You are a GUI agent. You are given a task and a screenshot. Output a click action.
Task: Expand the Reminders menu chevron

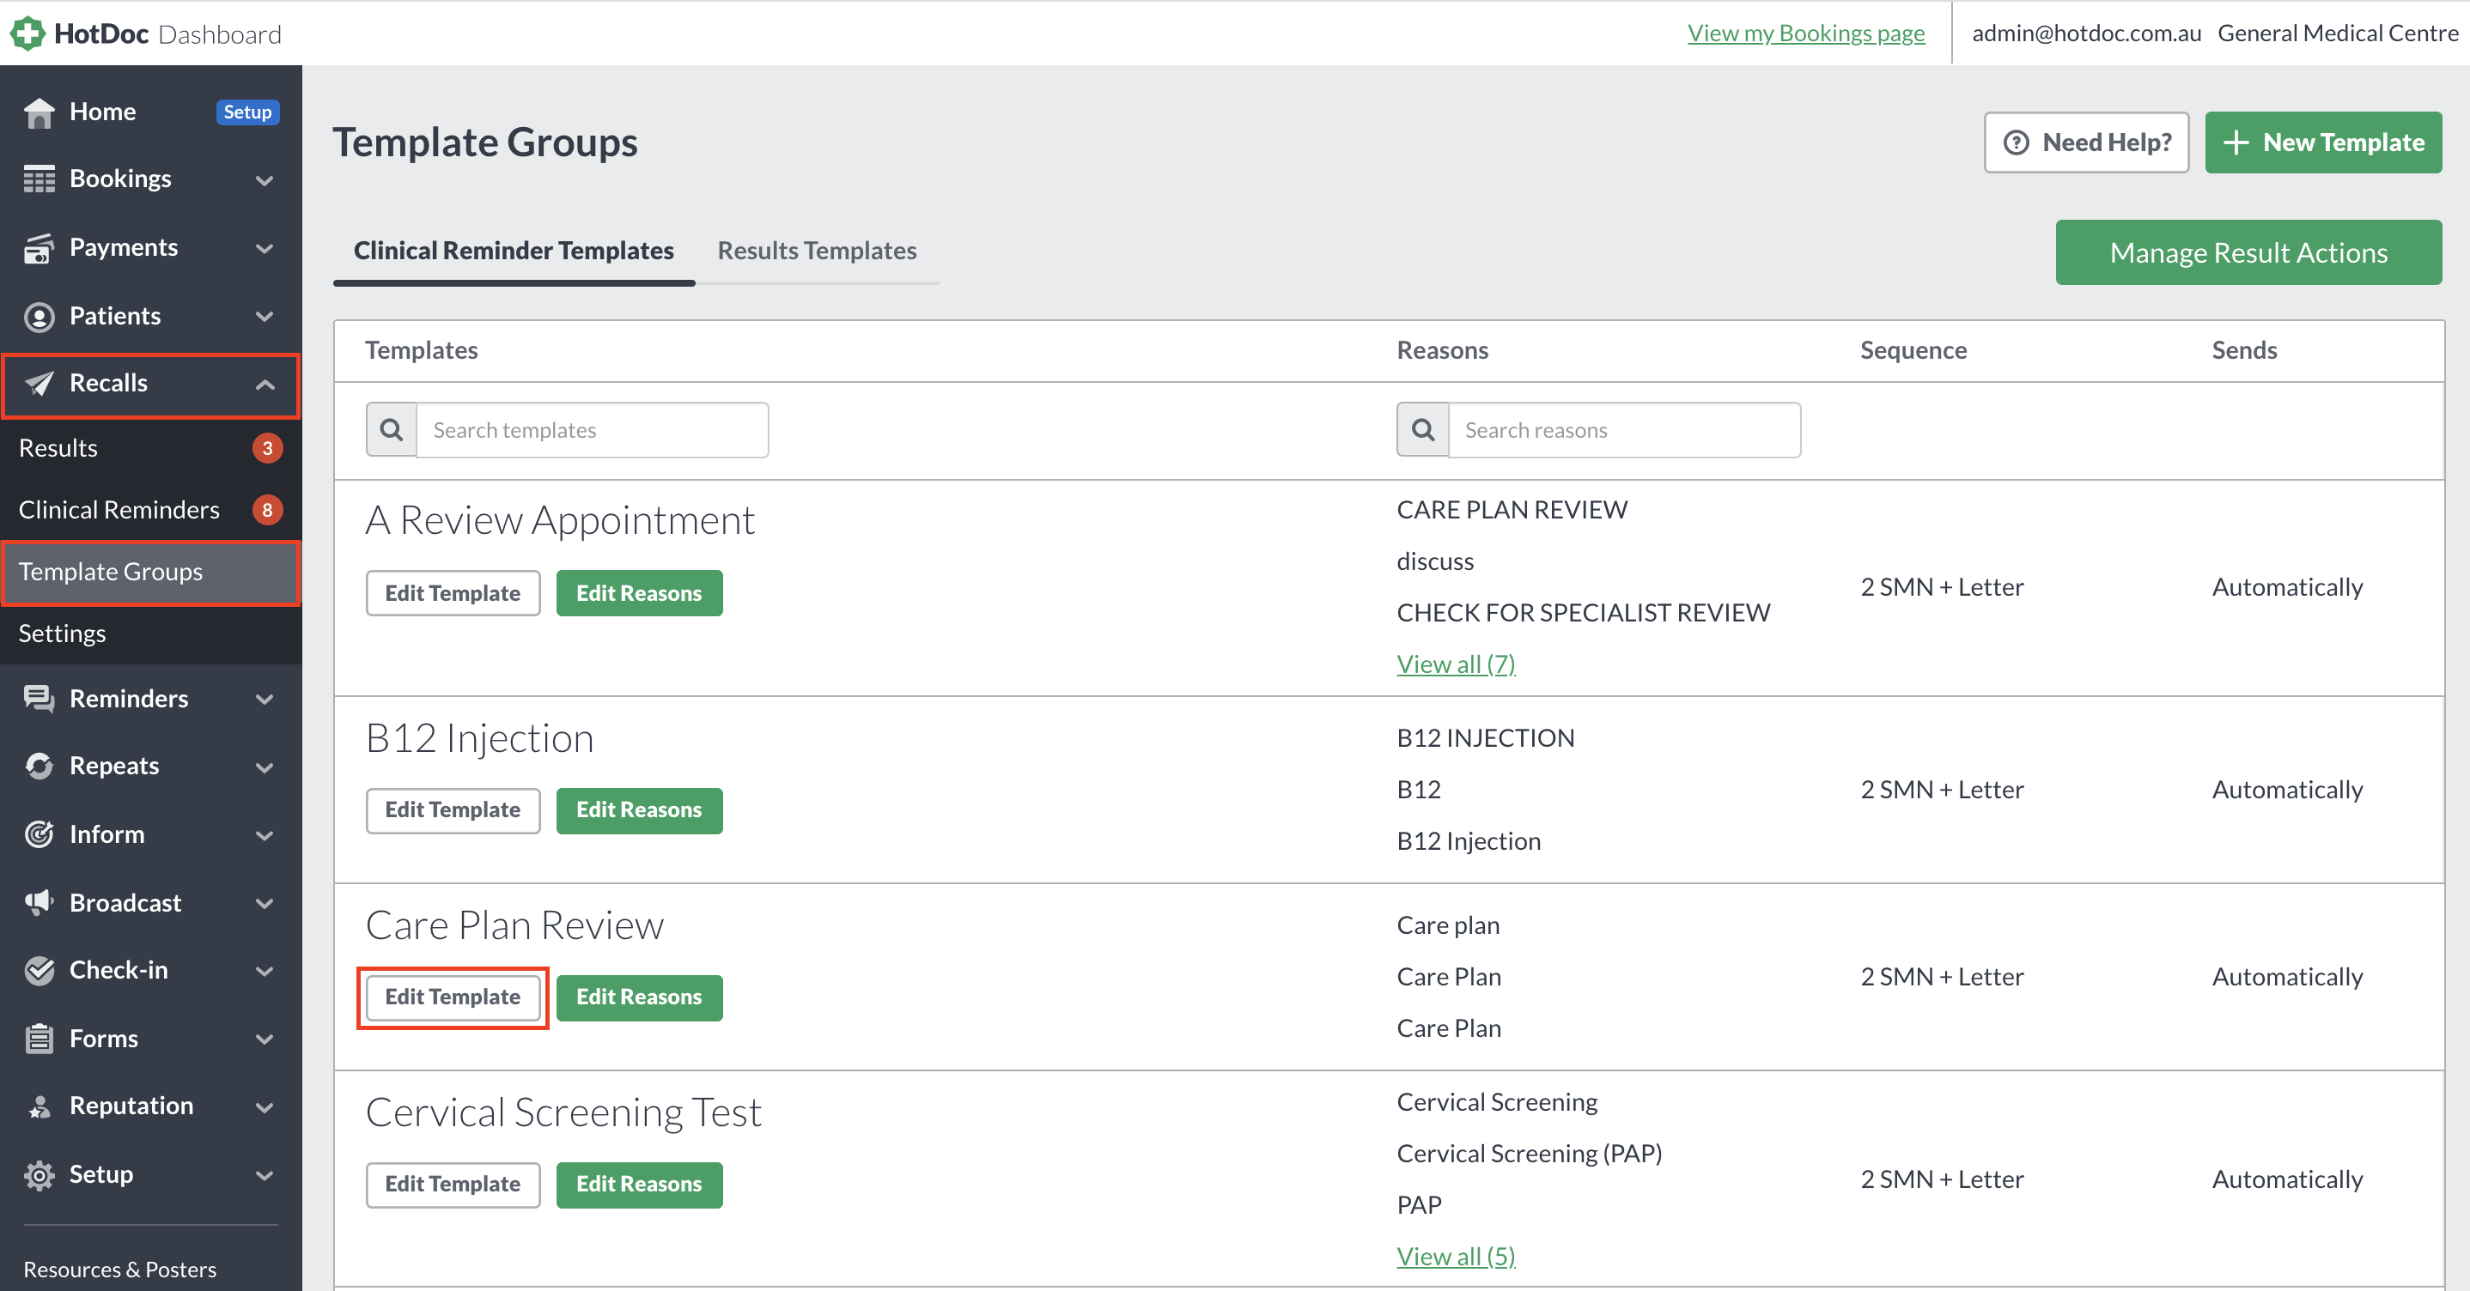tap(265, 700)
